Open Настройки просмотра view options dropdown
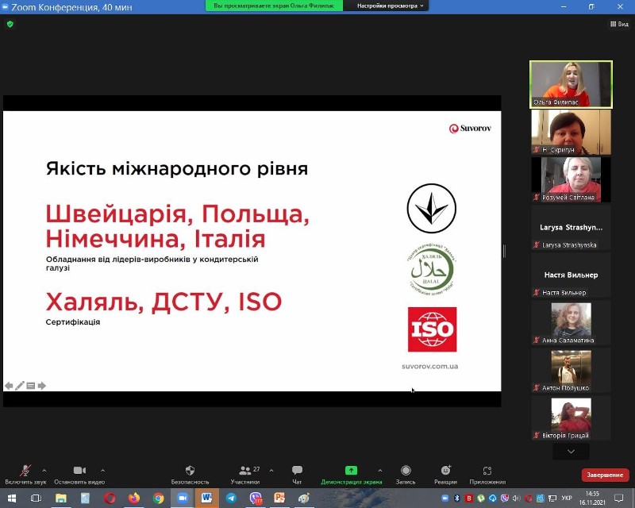Viewport: 635px width, 508px height. [390, 6]
